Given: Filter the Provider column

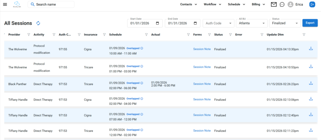Looking at the screenshot, I should pyautogui.click(x=29, y=35).
